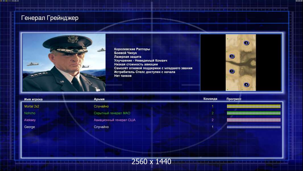Screen dimensions: 303x171
Task: Click team number in Nohcho row
Action: tap(213, 113)
